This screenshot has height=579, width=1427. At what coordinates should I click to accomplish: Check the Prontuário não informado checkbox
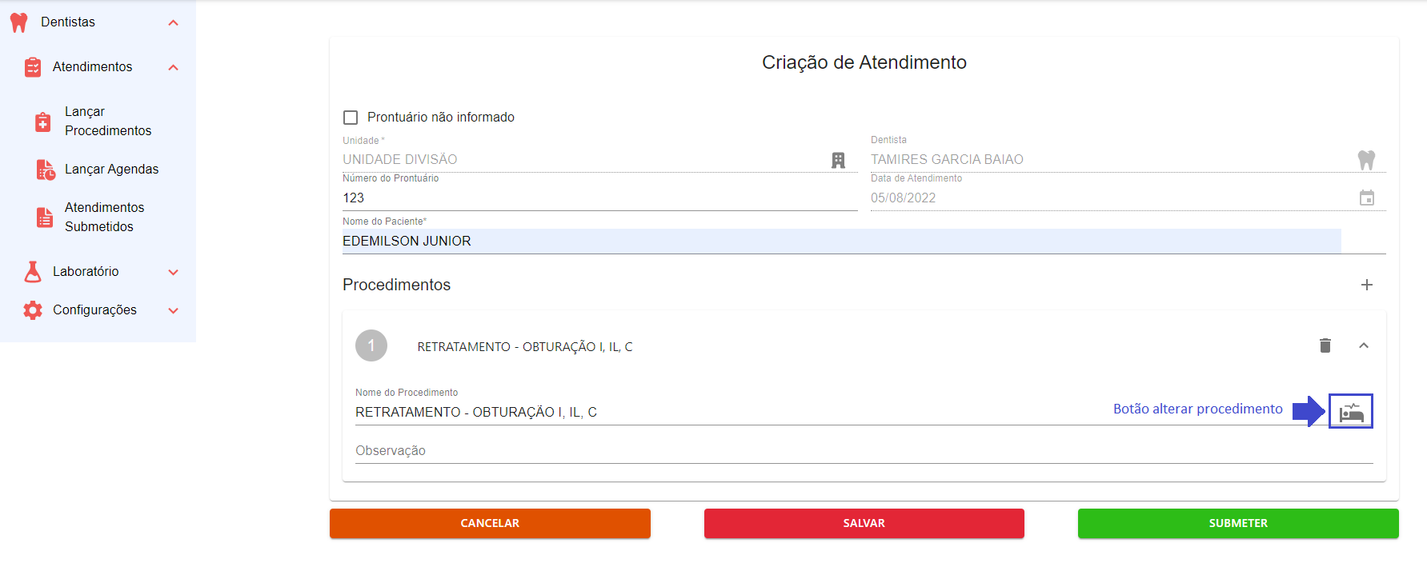(x=351, y=118)
